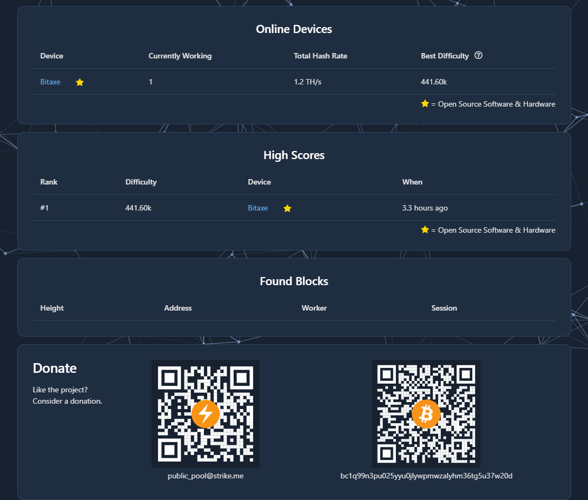588x500 pixels.
Task: Click the 3.3 hours ago cell
Action: [x=425, y=208]
